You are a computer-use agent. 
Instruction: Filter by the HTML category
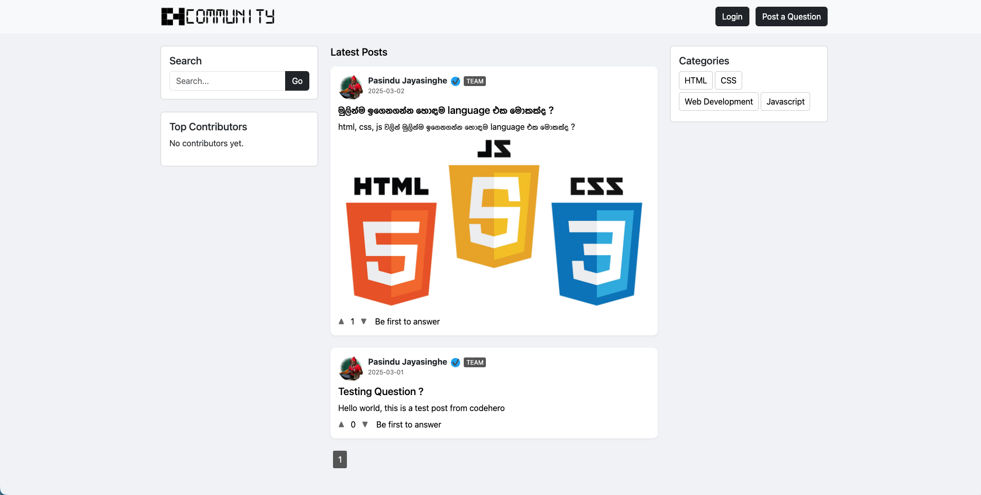(x=695, y=80)
